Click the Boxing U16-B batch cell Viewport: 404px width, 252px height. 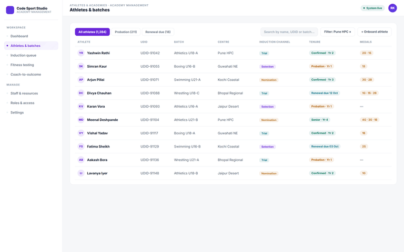[x=185, y=66]
